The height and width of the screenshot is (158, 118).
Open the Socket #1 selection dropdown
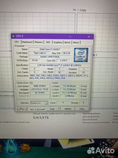coord(39,103)
